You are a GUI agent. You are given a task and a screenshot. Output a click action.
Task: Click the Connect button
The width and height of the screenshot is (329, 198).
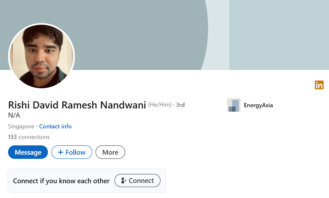pyautogui.click(x=137, y=180)
